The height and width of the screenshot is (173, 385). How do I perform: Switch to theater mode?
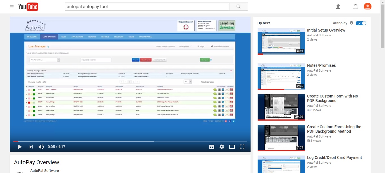pos(232,147)
